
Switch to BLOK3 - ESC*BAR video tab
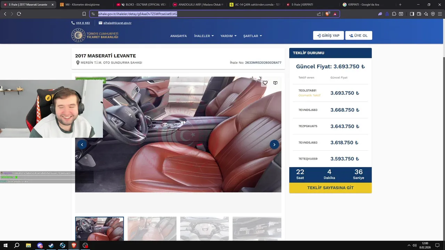click(x=141, y=5)
